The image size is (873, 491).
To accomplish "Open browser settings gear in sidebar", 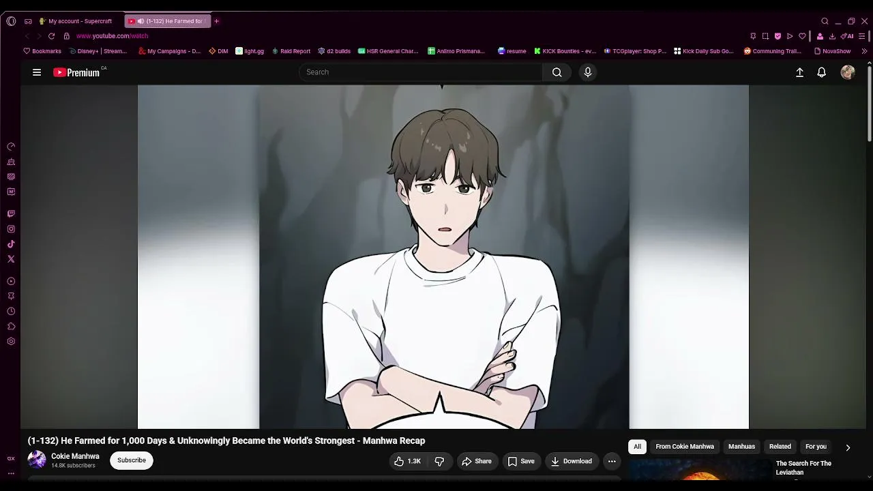I will (x=11, y=341).
